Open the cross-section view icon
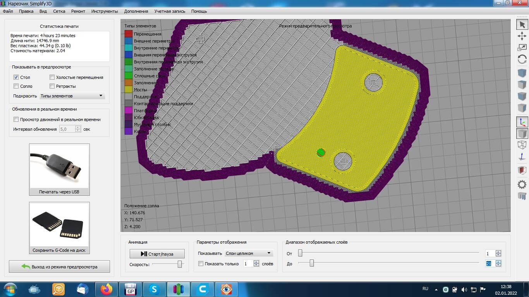529x297 pixels. [x=522, y=170]
